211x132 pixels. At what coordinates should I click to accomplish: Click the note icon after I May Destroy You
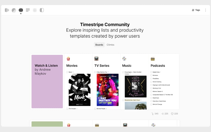click(108, 72)
